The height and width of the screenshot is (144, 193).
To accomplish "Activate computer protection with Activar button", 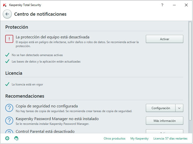I will pos(164,39).
